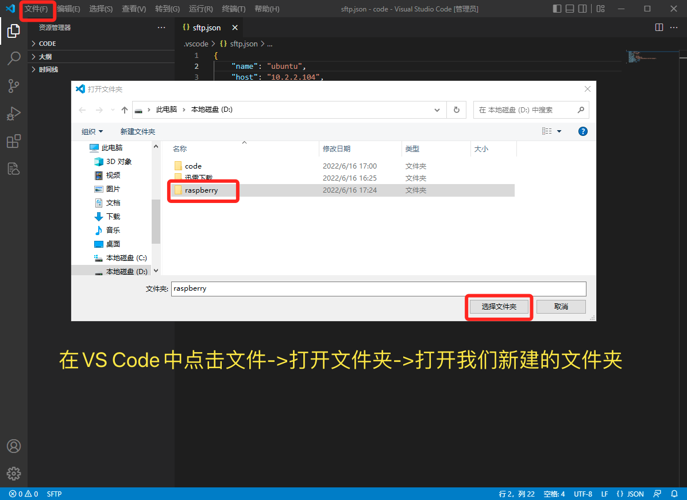Go up one folder level in dialog
This screenshot has height=500, width=687.
pyautogui.click(x=125, y=110)
